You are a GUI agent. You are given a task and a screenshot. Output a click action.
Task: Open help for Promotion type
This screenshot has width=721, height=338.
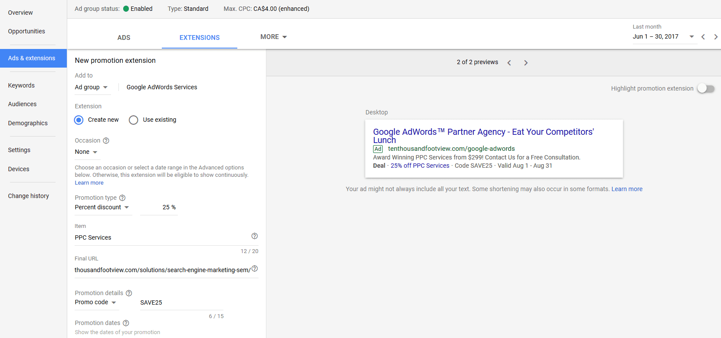122,198
